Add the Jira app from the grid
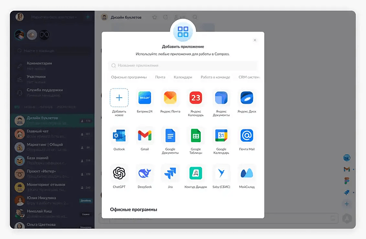 [x=170, y=173]
